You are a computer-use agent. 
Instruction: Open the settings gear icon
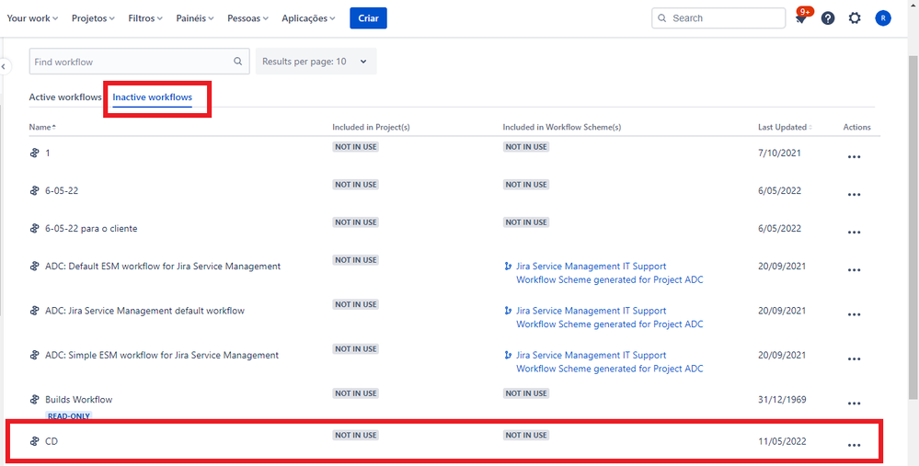(856, 18)
